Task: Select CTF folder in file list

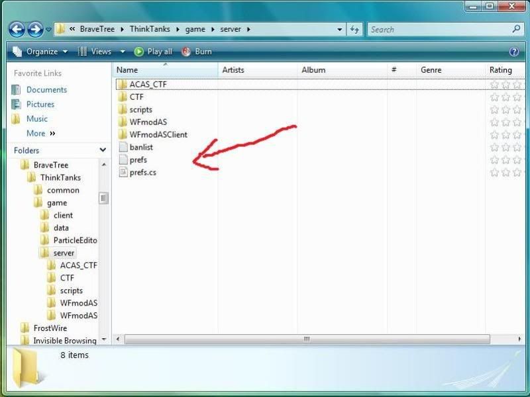Action: point(136,97)
